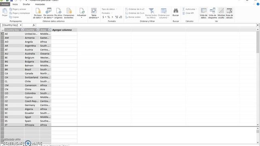
Task: Sort with Ordenar de A a Z
Action: coord(135,9)
